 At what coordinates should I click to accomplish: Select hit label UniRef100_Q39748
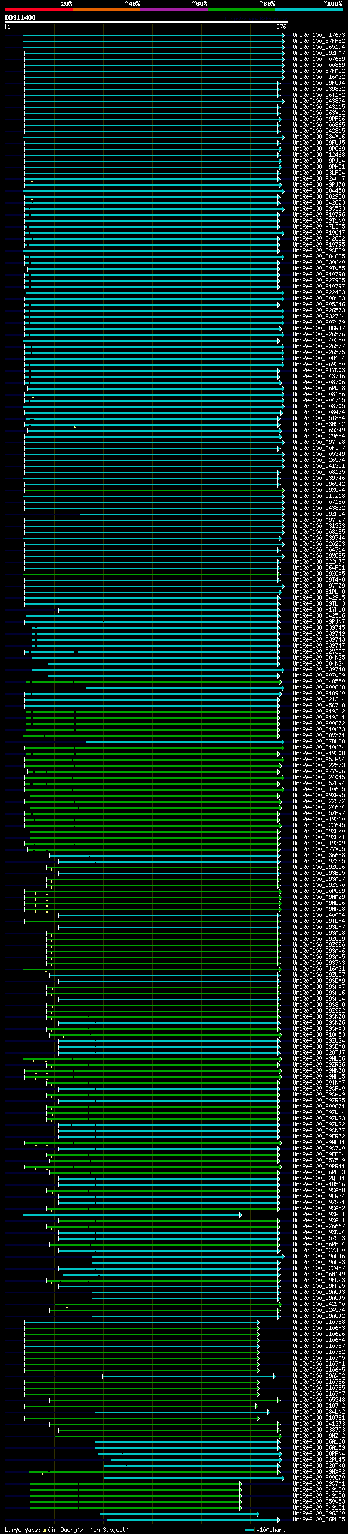point(319,669)
